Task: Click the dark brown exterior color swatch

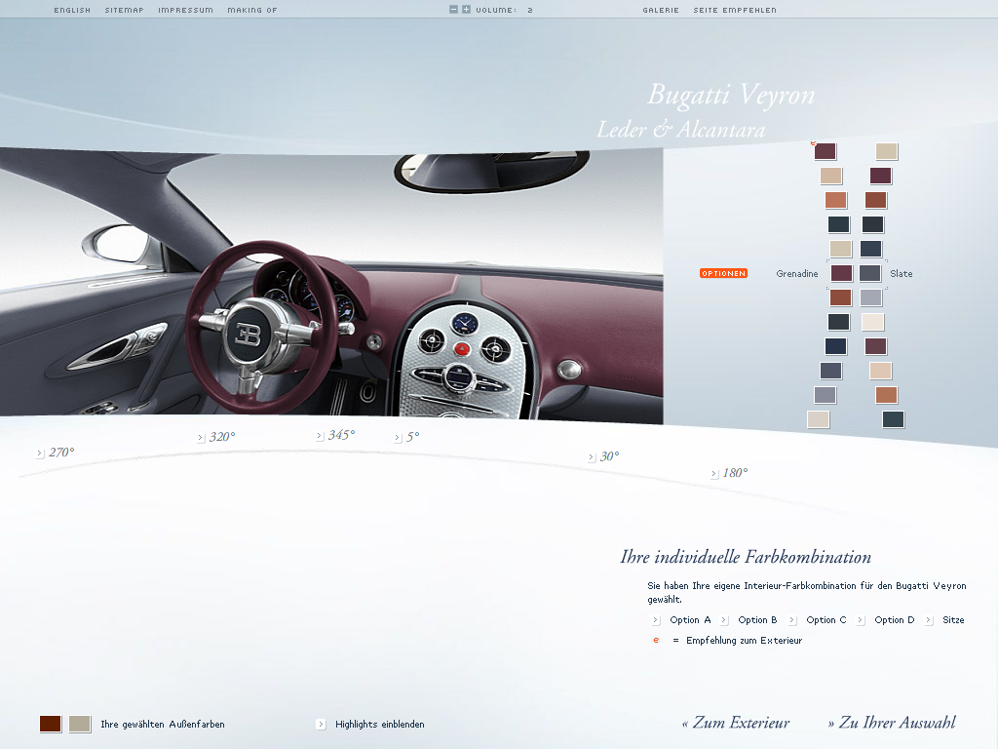Action: point(51,724)
